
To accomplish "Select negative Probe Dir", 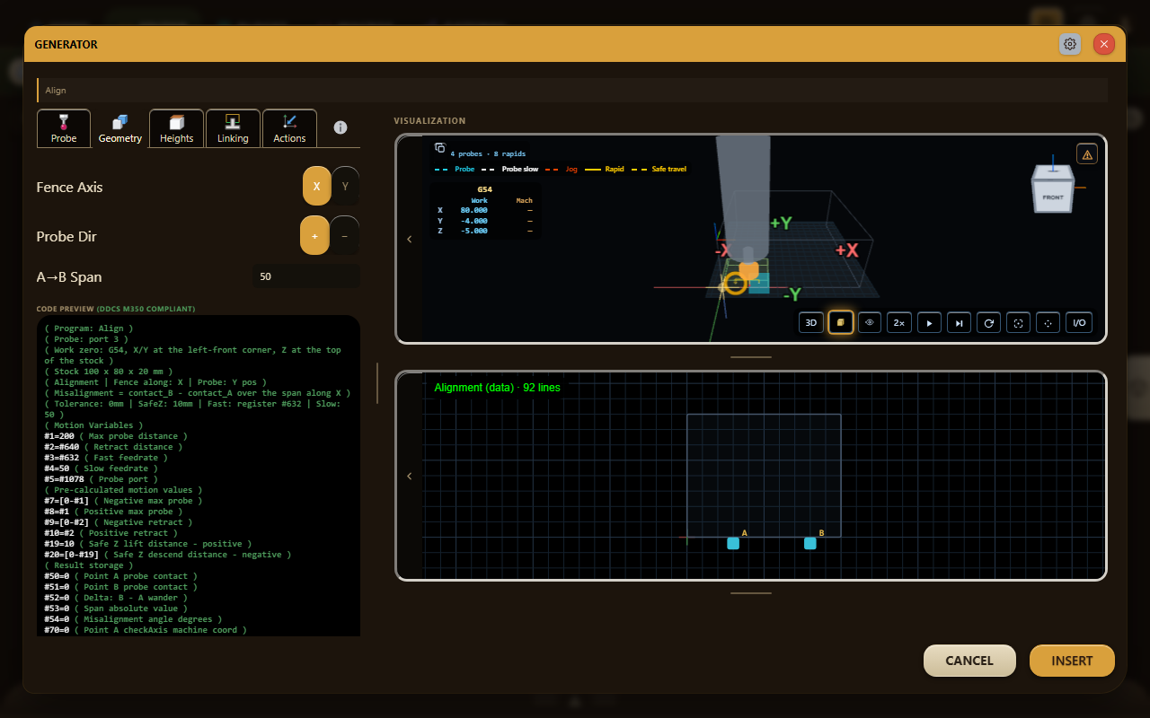I will click(345, 236).
